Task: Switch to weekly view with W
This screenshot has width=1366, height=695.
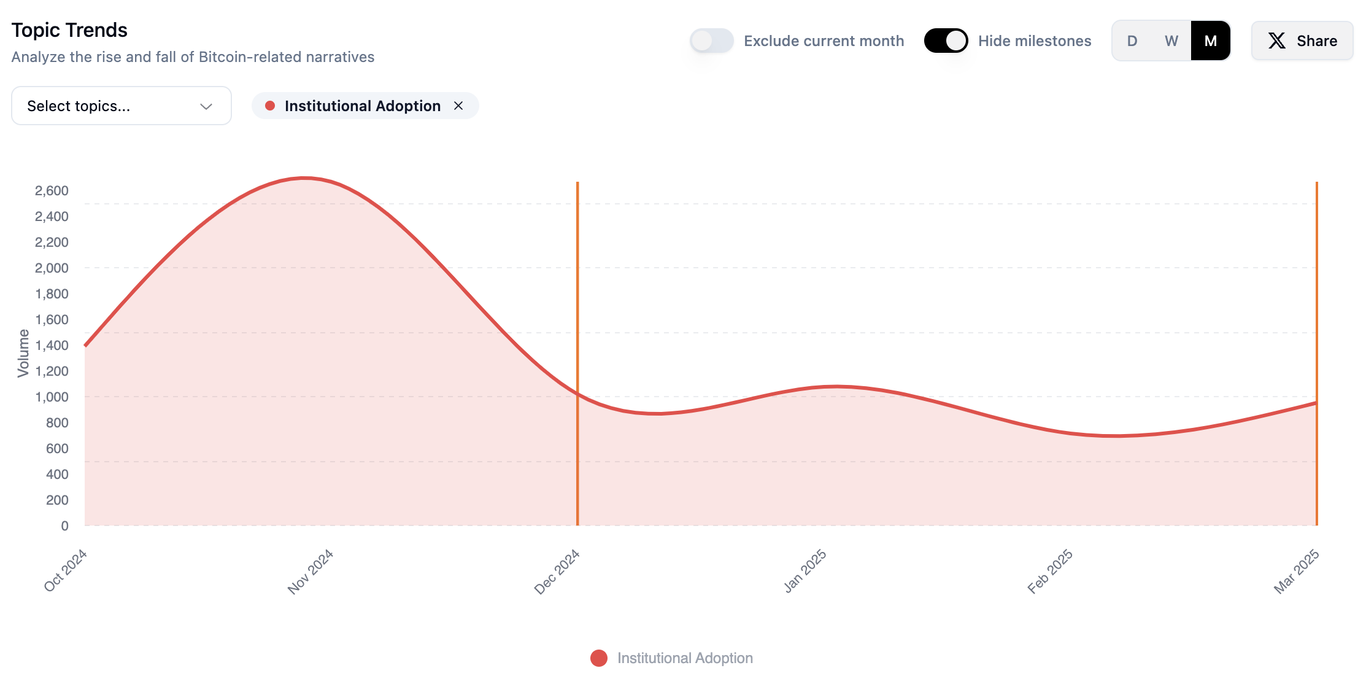Action: pos(1171,41)
